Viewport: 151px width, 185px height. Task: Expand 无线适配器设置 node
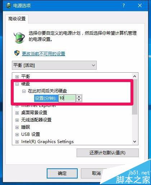tap(17, 120)
